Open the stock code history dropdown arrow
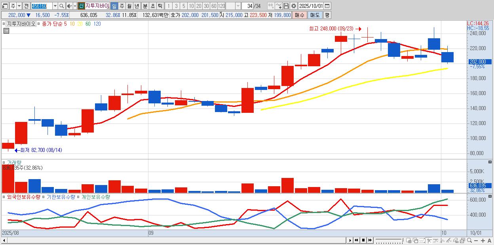 click(x=55, y=6)
